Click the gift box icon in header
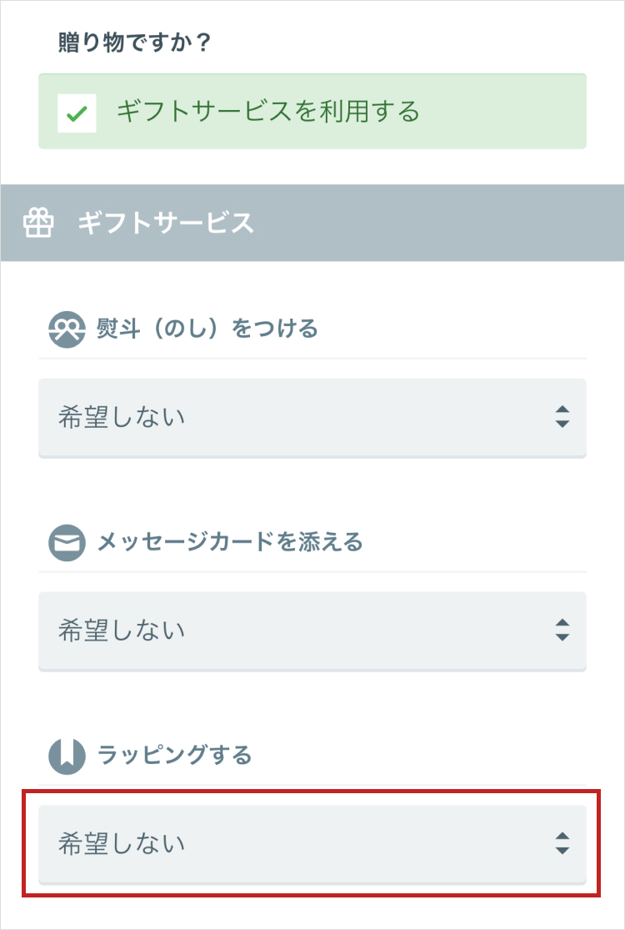Viewport: 625px width, 930px height. pyautogui.click(x=37, y=223)
